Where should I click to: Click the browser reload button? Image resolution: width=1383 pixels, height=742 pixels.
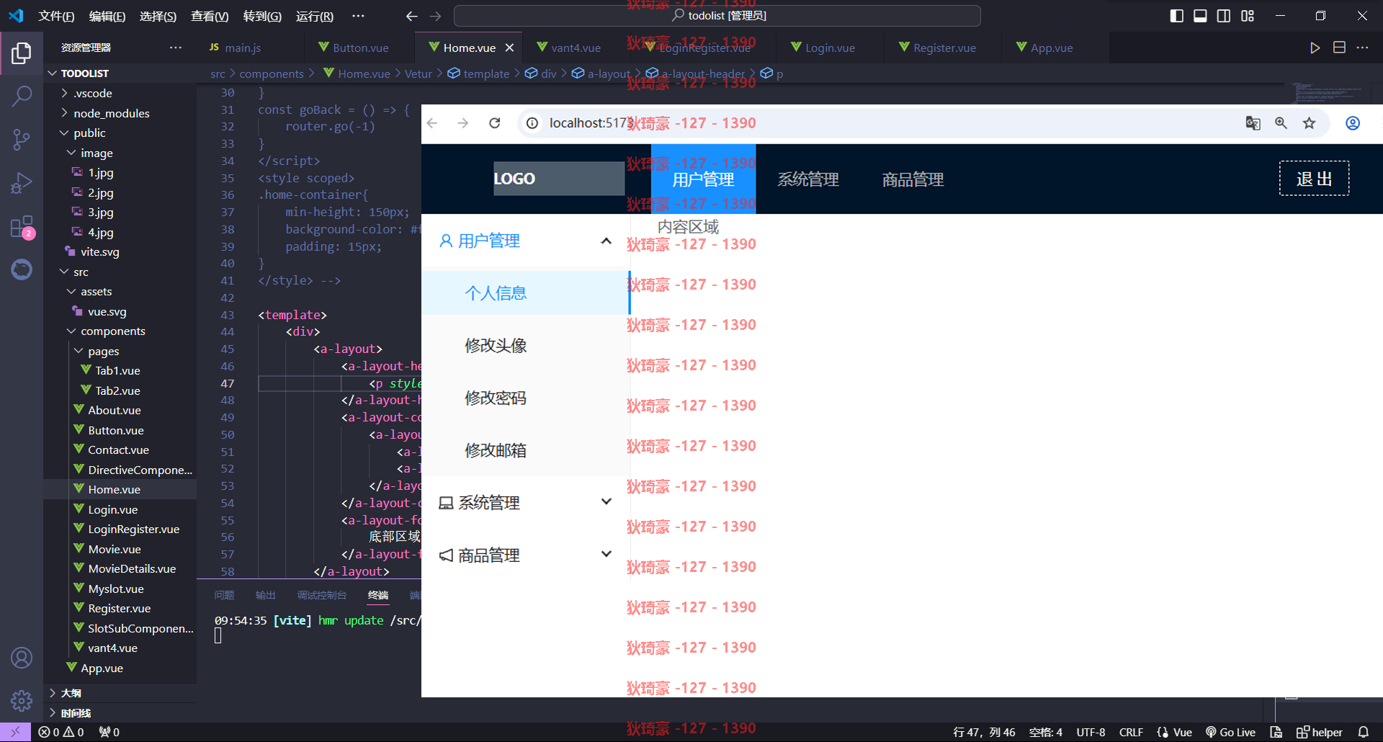click(495, 123)
